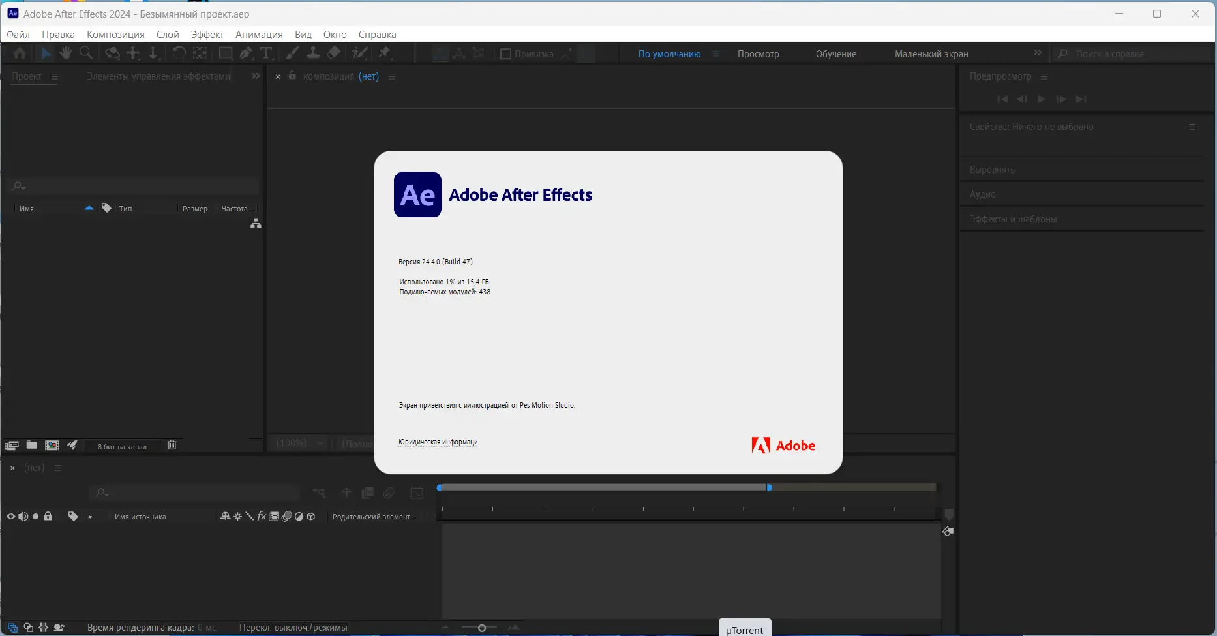The width and height of the screenshot is (1217, 636).
Task: Click the Home icon in the toolbar
Action: pos(20,53)
